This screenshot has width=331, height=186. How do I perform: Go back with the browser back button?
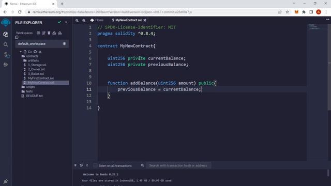5,12
